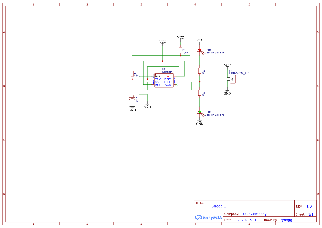Click the junction dot between R3 and R4

(x=200, y=82)
